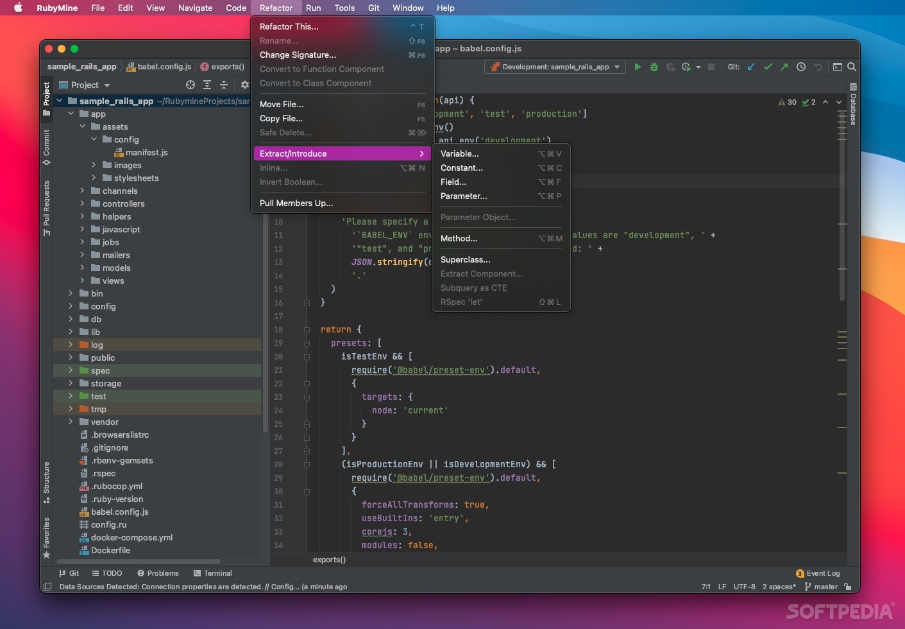The width and height of the screenshot is (905, 629).
Task: Open the run configuration dropdown
Action: 555,67
